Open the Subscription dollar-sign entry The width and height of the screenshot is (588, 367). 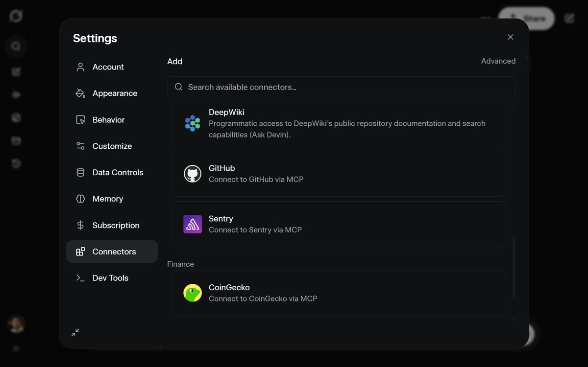[112, 226]
